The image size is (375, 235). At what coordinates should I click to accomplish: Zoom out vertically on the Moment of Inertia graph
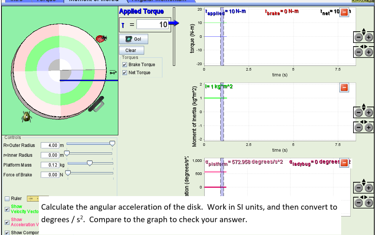click(359, 113)
